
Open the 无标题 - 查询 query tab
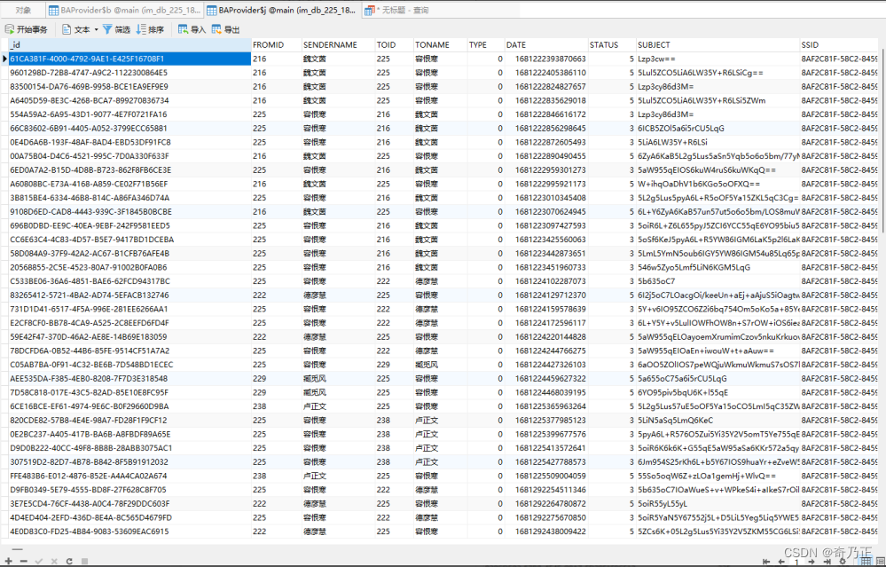click(396, 10)
